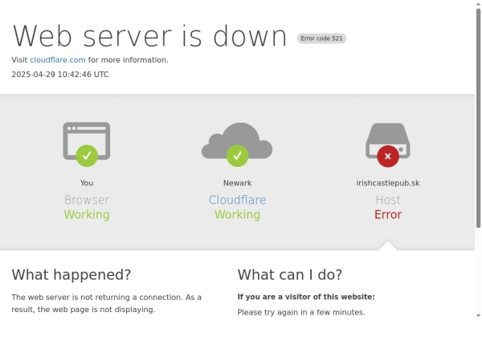This screenshot has width=482, height=361.
Task: Click the Browser label text
Action: pos(87,200)
